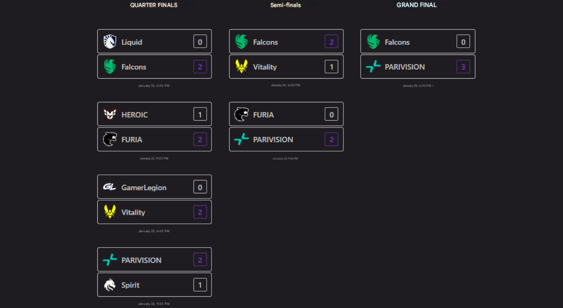Click the Team Liquid horse logo
Screen dimensions: 563x308
point(110,42)
